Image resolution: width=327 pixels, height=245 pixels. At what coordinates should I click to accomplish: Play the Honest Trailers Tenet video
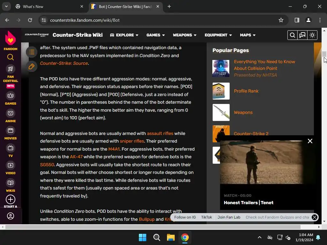click(262, 162)
